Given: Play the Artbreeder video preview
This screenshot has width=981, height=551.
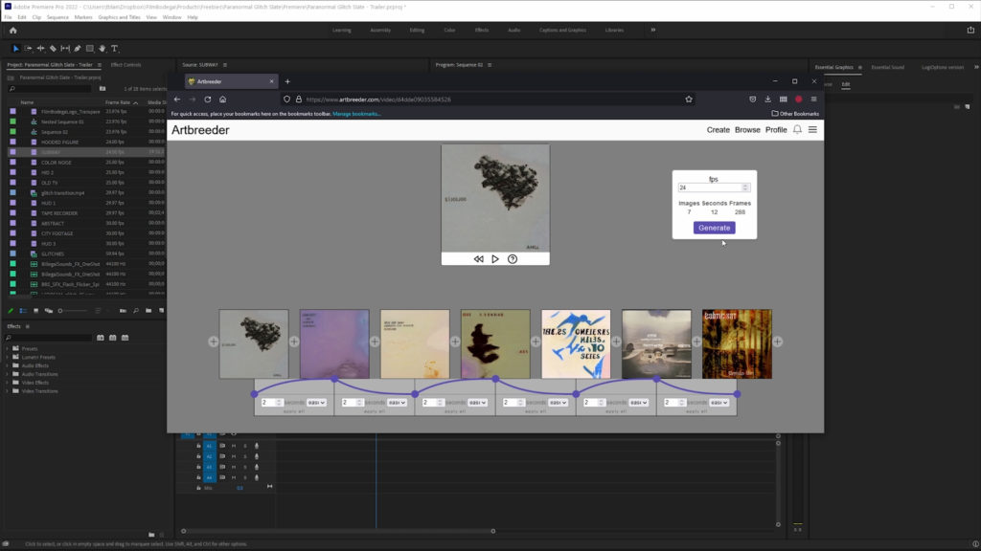Looking at the screenshot, I should pyautogui.click(x=495, y=258).
